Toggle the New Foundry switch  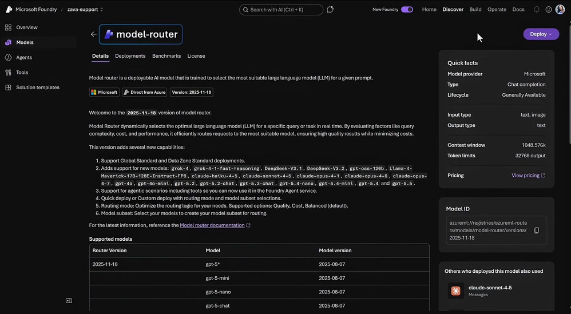tap(407, 10)
